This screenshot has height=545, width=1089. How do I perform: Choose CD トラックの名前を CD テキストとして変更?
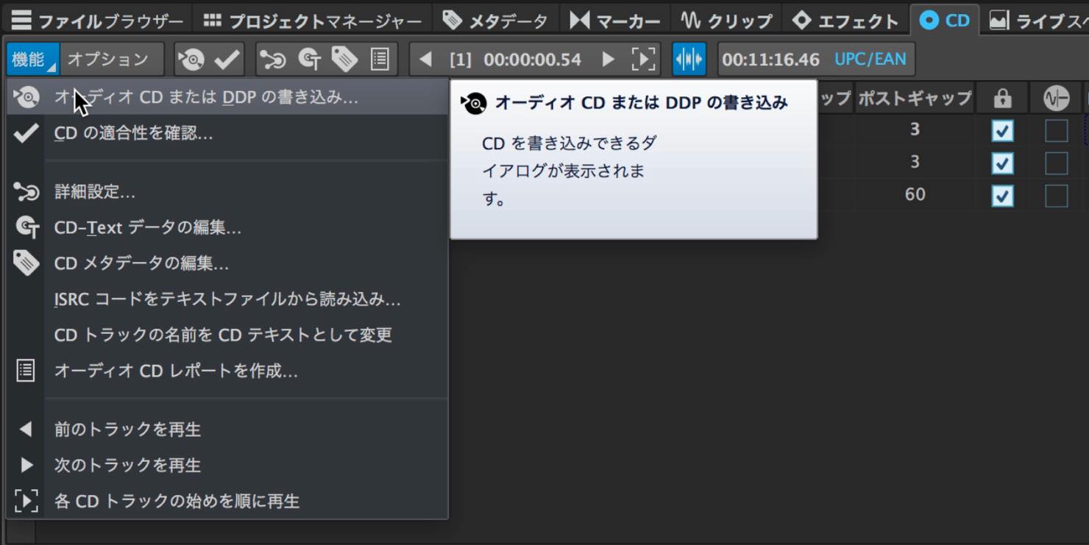point(227,335)
